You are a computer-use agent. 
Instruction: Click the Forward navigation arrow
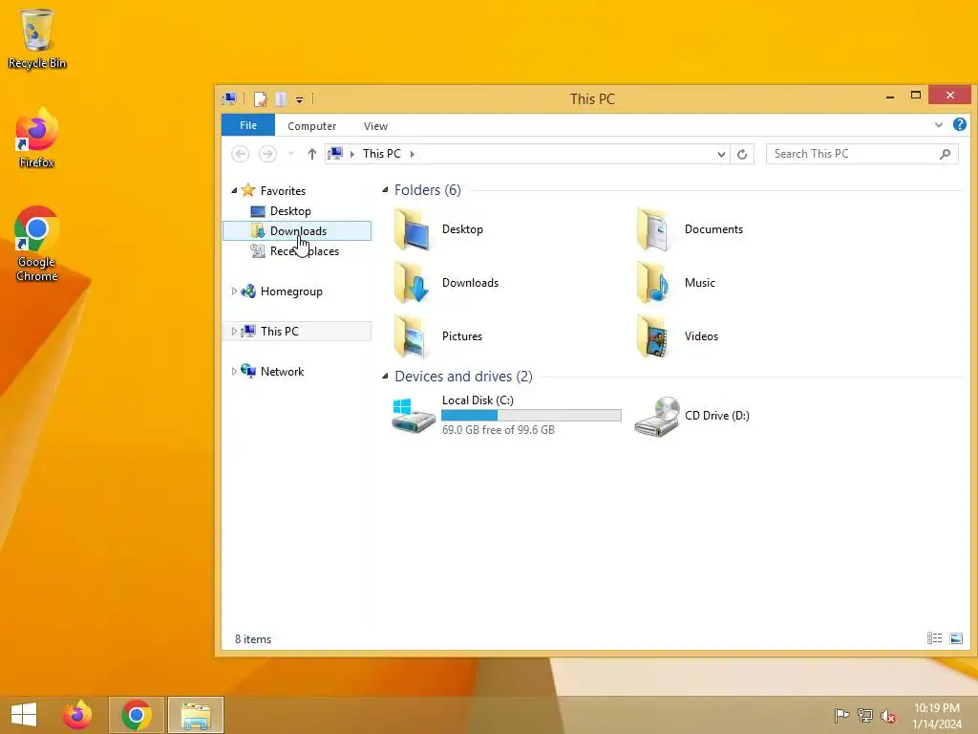[267, 154]
